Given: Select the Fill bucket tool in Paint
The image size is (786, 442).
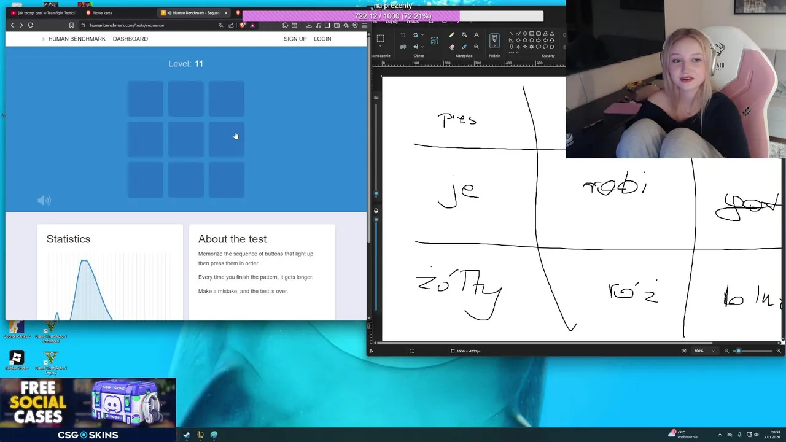Looking at the screenshot, I should [x=464, y=35].
